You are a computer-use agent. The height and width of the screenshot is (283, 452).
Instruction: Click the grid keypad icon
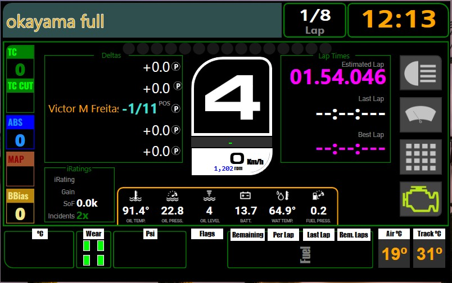click(x=421, y=157)
